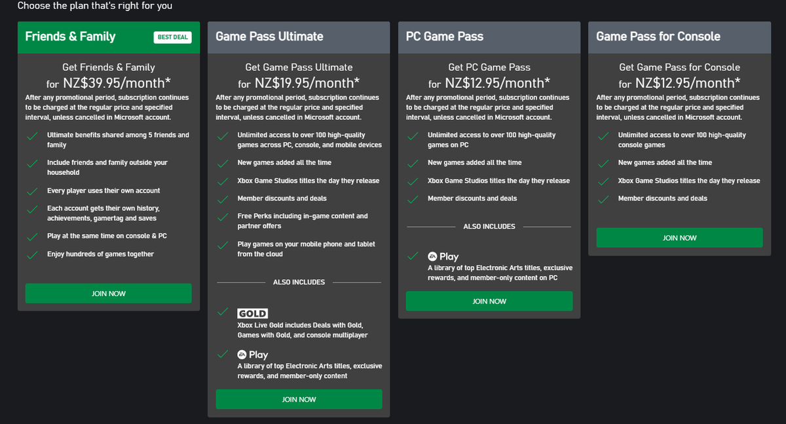The width and height of the screenshot is (786, 424).
Task: Click checkmark beside Console 'Member discounts and deals'
Action: tap(603, 199)
